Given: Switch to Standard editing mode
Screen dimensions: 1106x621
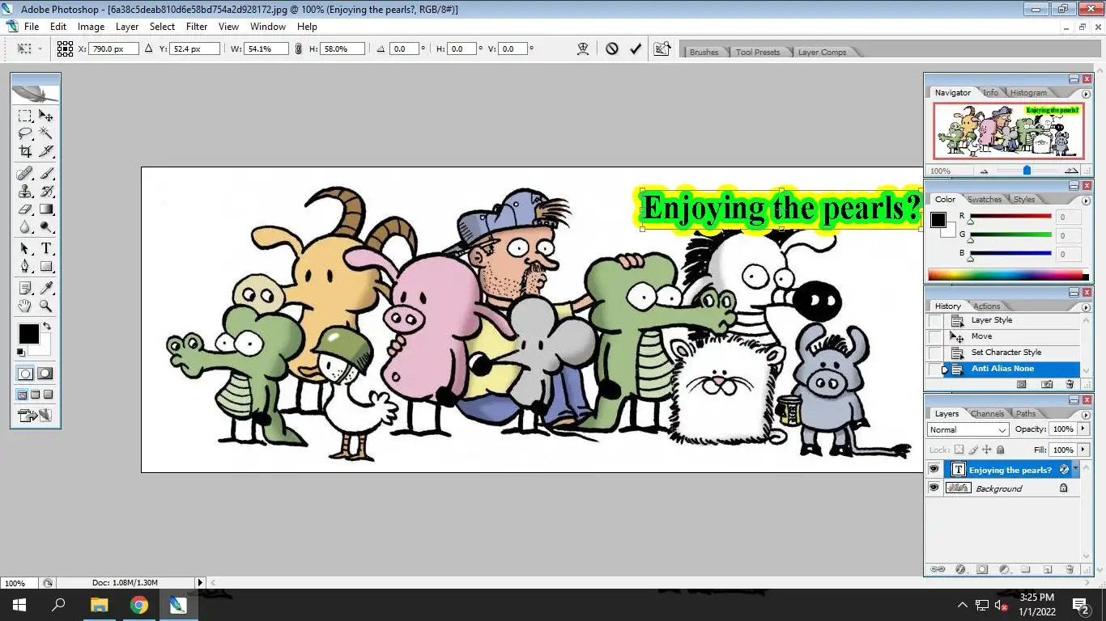Looking at the screenshot, I should (x=26, y=374).
